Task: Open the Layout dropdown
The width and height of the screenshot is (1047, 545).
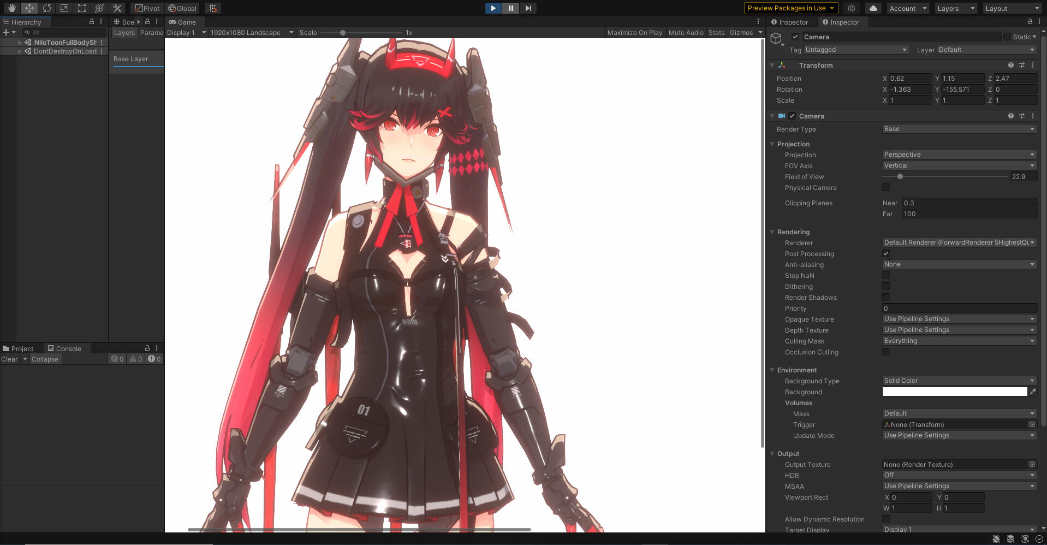Action: click(1012, 8)
